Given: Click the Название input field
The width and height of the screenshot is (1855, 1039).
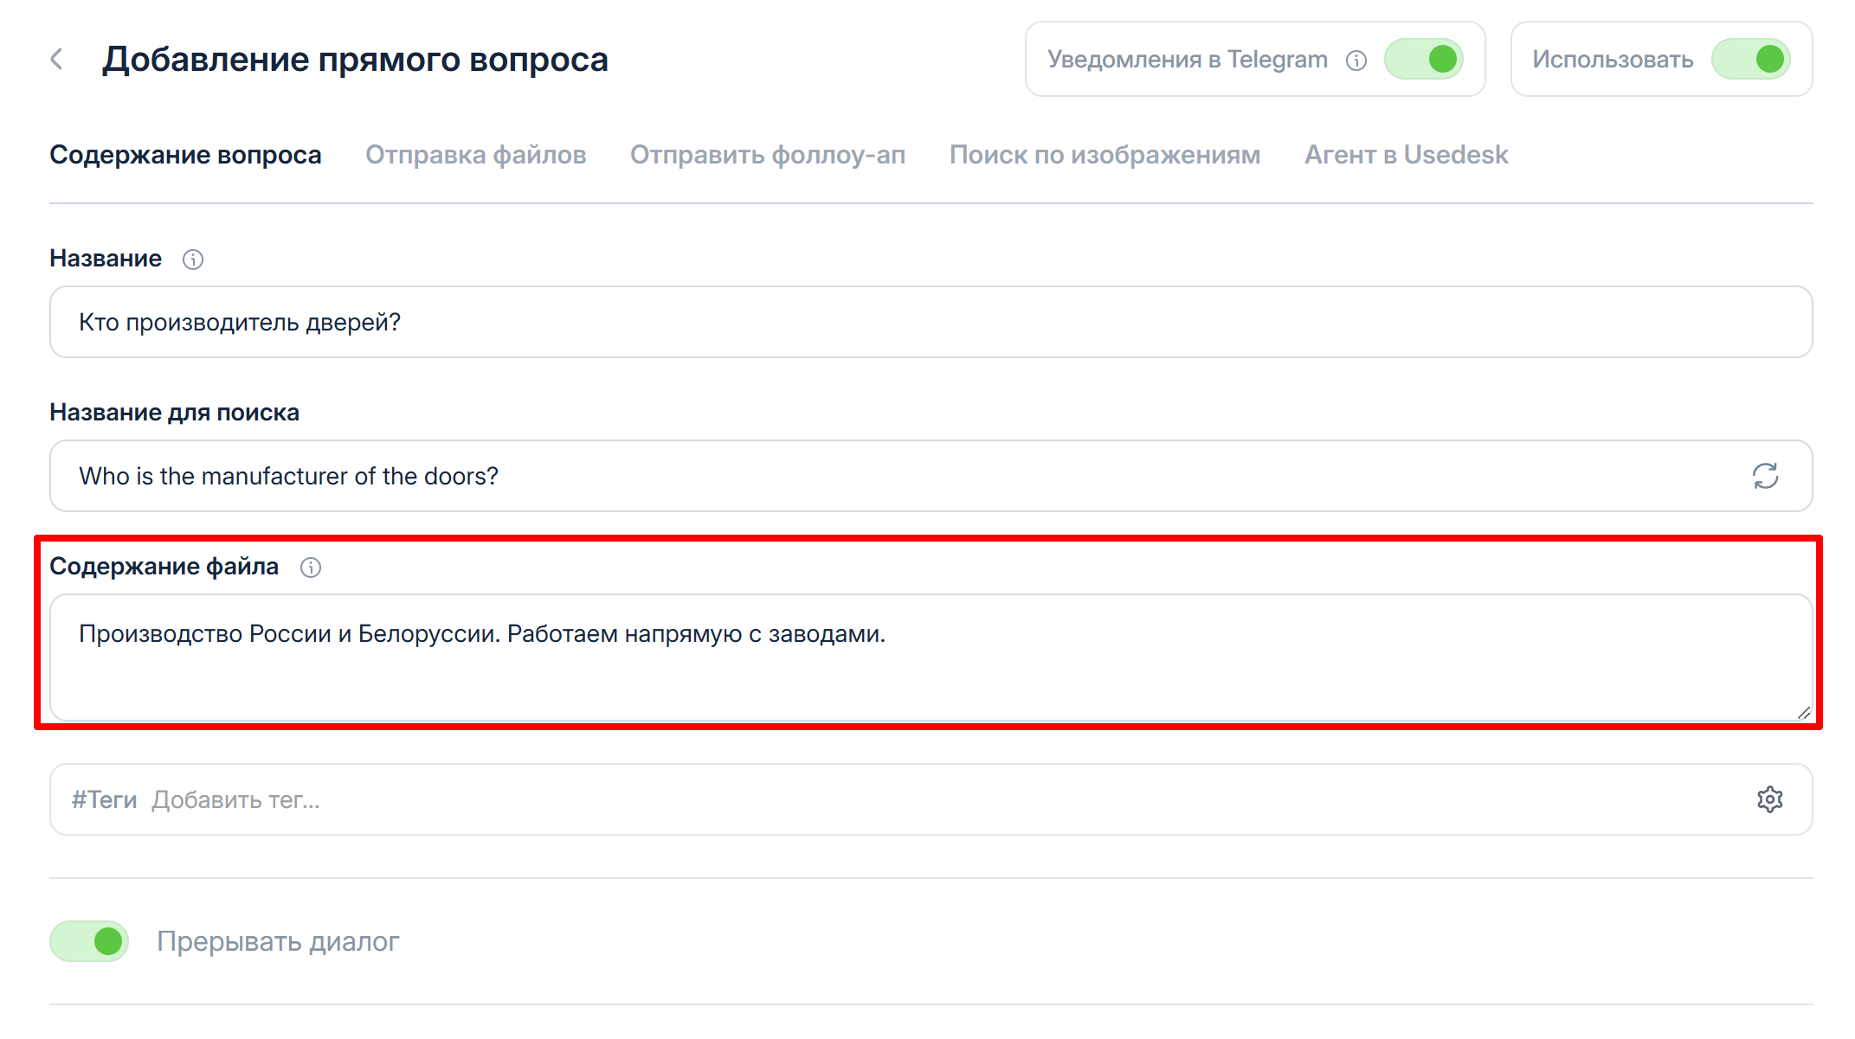Looking at the screenshot, I should click(931, 322).
